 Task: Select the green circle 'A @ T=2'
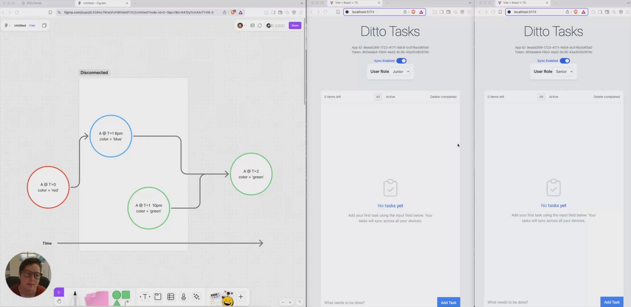point(251,174)
